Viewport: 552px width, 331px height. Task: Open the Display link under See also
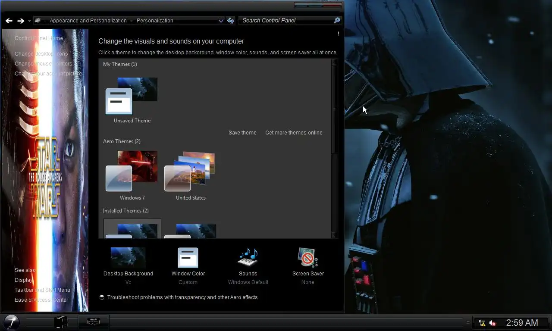pos(24,280)
